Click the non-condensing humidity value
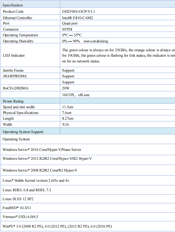This screenshot has width=175, height=232. tap(85, 41)
